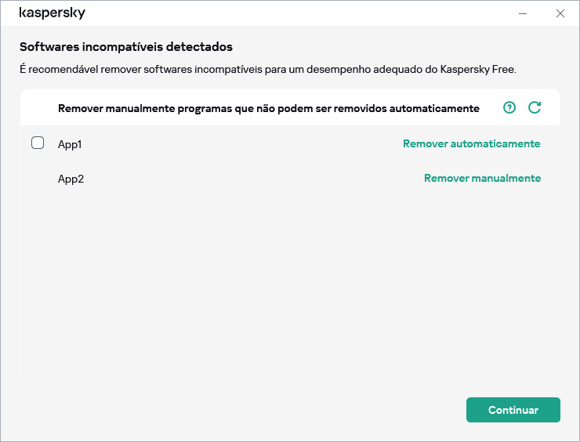Click Remover automaticamente for App1
The image size is (580, 442).
(471, 143)
